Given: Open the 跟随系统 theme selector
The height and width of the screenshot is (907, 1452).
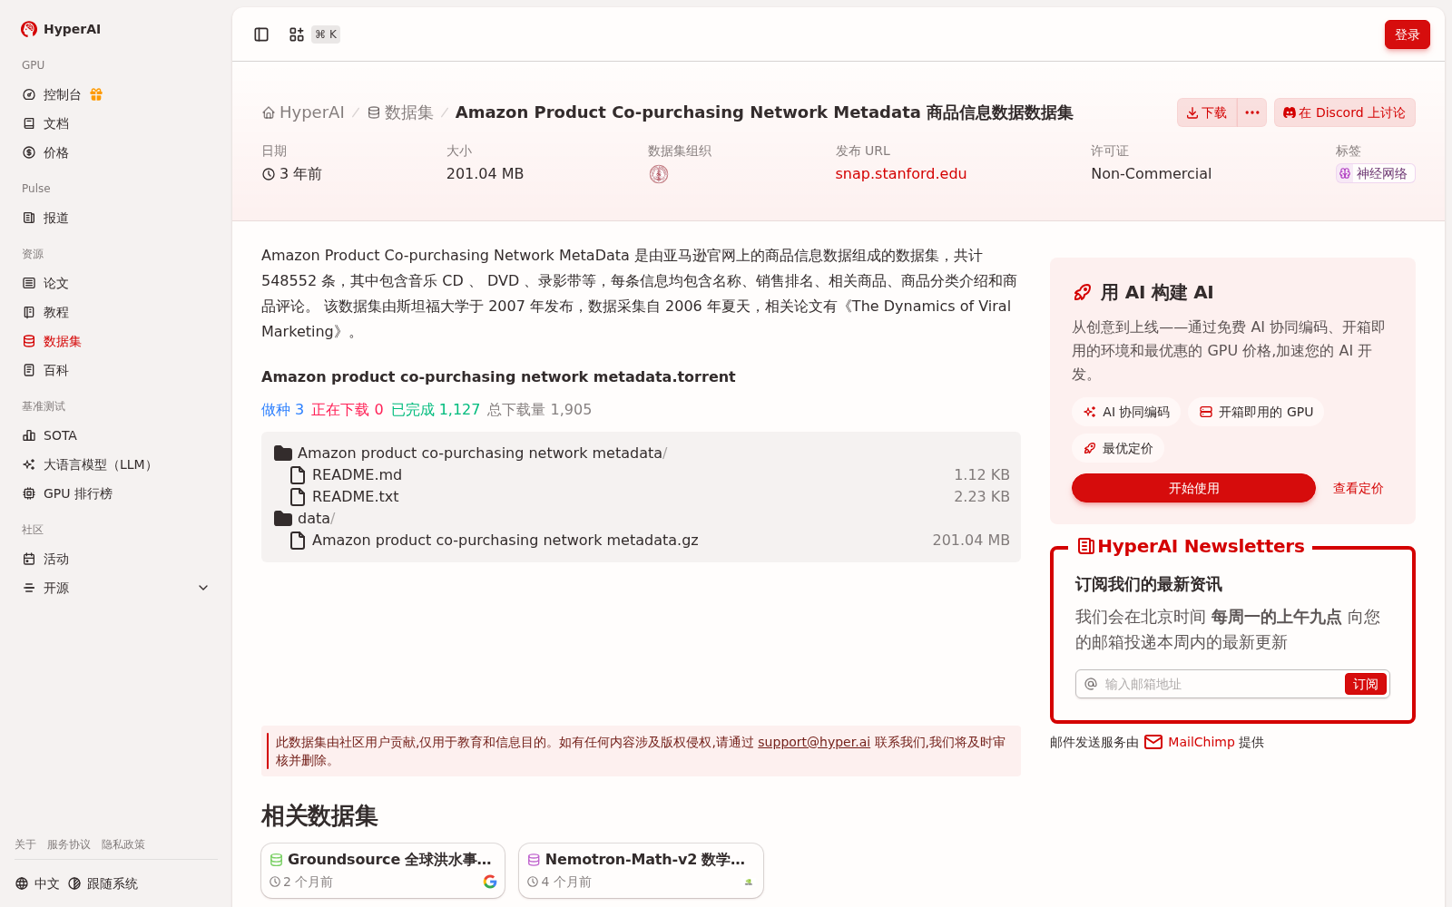Looking at the screenshot, I should pyautogui.click(x=103, y=883).
